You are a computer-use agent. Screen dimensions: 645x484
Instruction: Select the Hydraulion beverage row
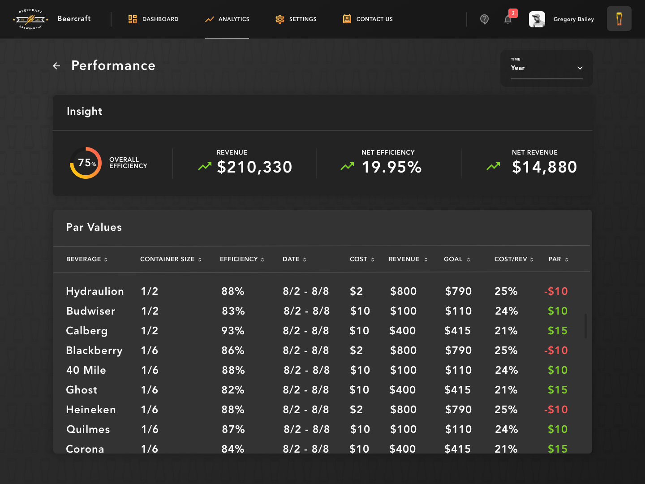click(x=95, y=291)
